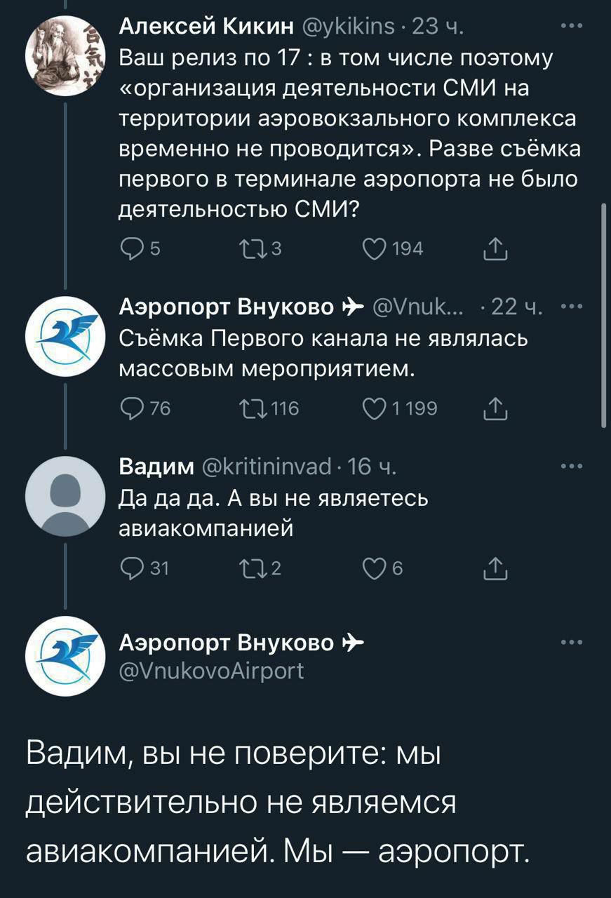Retweet Вадим's tweet

click(250, 570)
